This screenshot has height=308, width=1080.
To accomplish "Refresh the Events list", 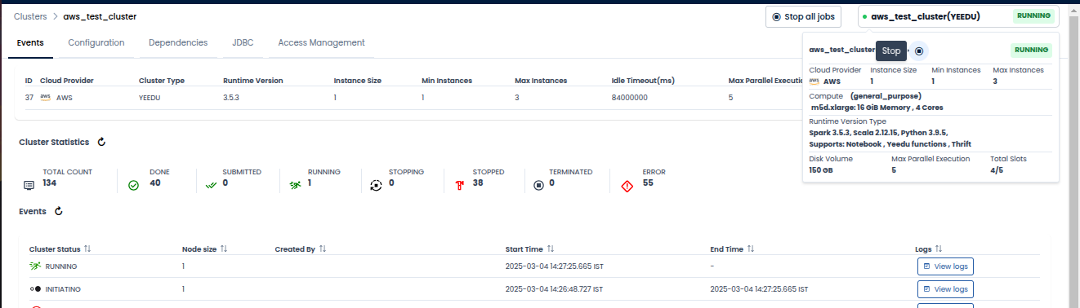I will pos(59,211).
